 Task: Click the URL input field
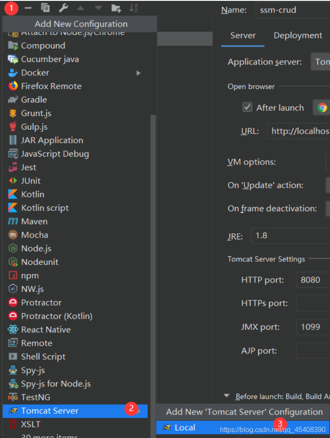click(x=298, y=131)
